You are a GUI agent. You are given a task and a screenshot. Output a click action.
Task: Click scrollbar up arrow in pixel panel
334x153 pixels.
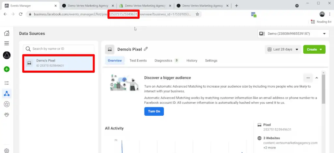click(324, 73)
